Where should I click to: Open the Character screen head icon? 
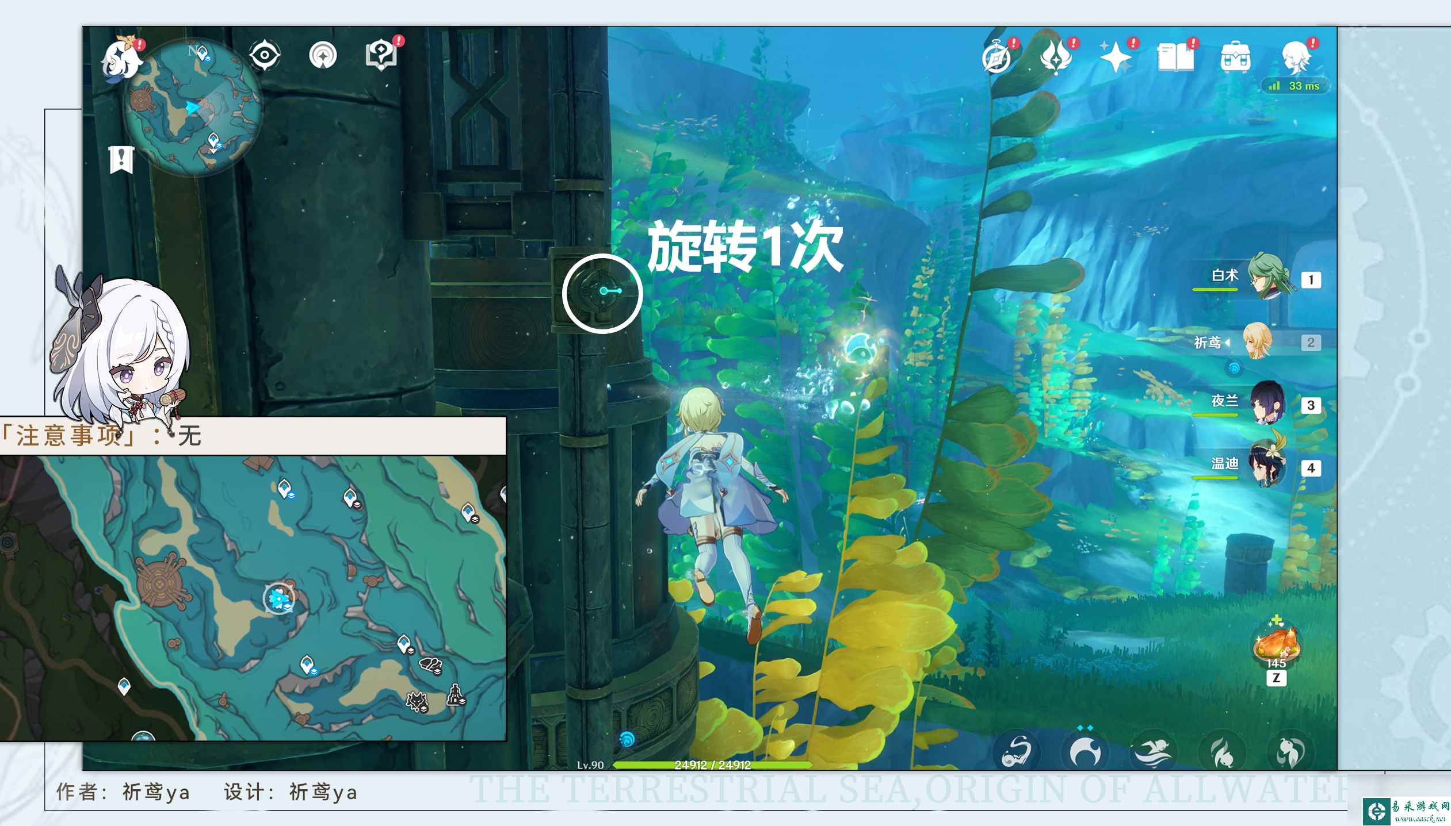pos(1296,57)
